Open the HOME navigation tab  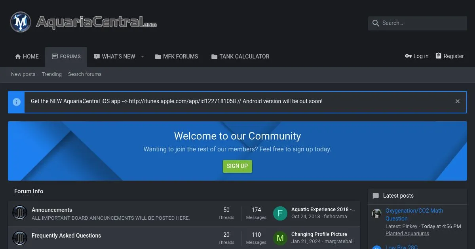27,57
